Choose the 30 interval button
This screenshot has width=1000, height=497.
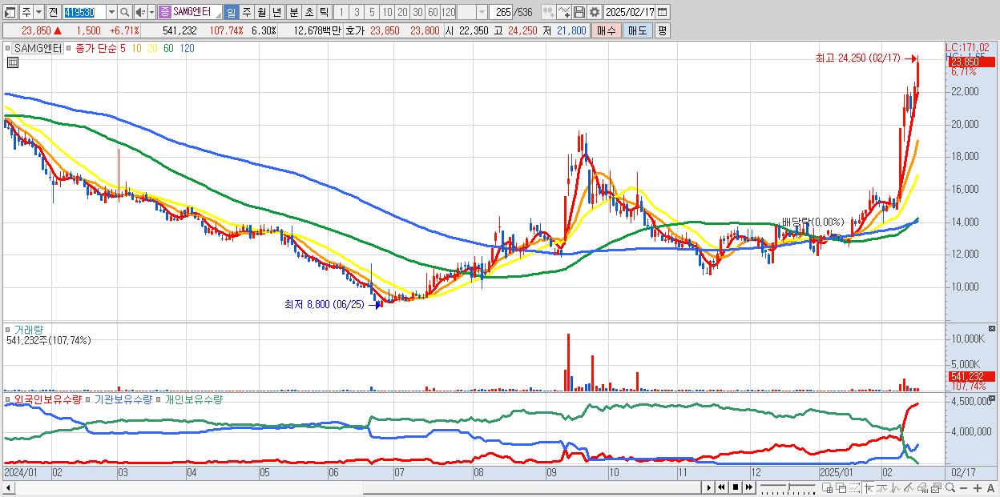click(417, 12)
